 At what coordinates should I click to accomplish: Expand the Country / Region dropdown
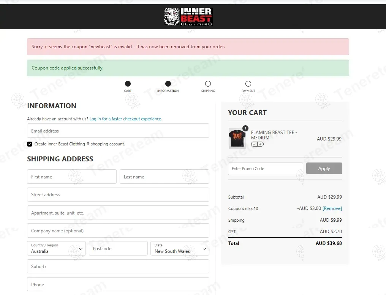point(56,248)
